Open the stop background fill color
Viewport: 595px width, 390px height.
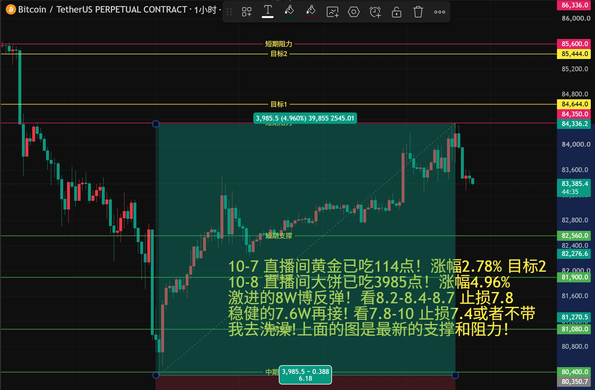point(311,12)
